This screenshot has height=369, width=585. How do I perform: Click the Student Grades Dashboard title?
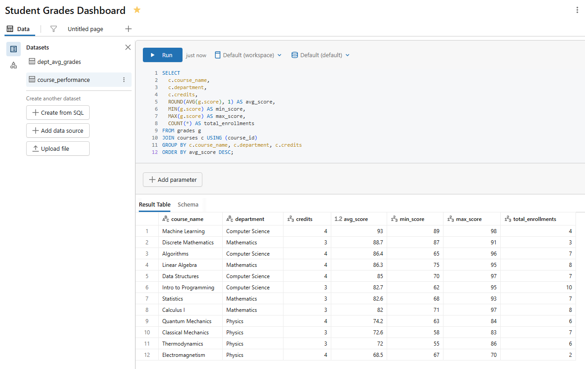pyautogui.click(x=65, y=10)
